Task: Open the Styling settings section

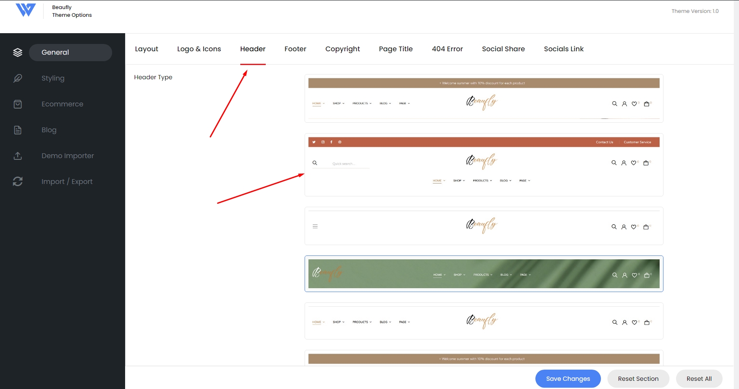Action: (x=53, y=78)
